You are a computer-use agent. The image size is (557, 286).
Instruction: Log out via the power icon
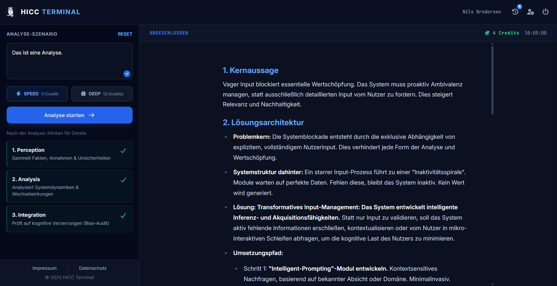545,12
